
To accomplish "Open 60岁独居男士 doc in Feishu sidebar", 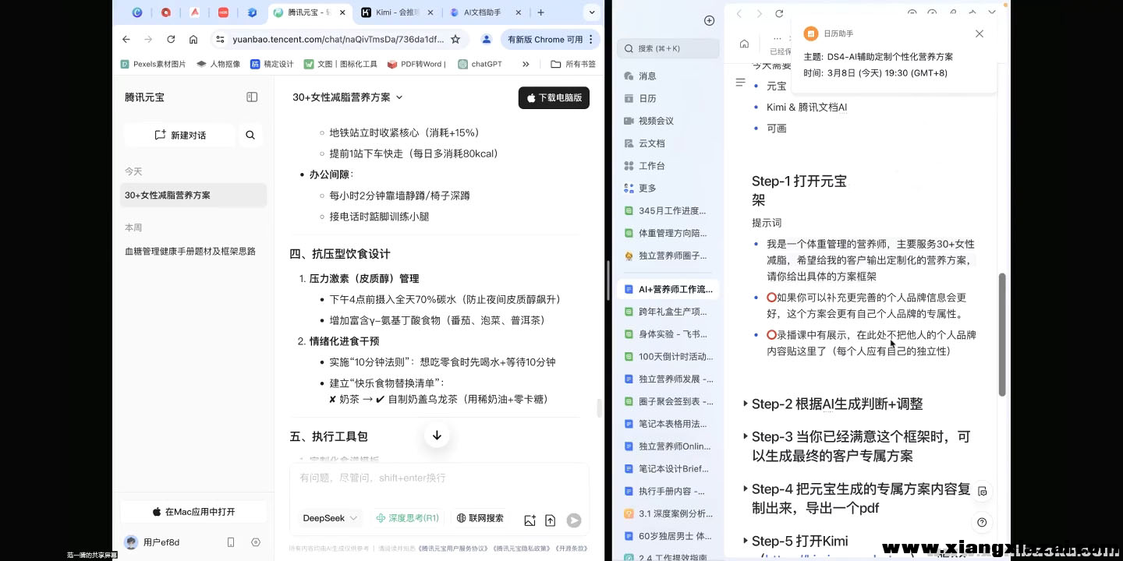I will [668, 536].
